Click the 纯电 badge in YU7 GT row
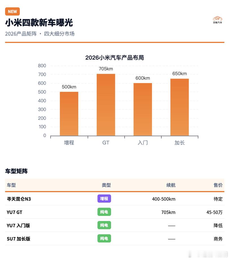 (104, 212)
